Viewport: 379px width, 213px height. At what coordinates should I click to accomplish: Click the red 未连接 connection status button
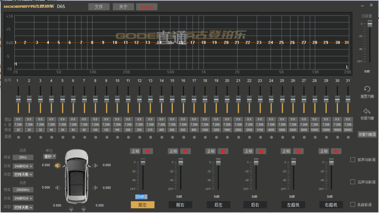point(147,7)
